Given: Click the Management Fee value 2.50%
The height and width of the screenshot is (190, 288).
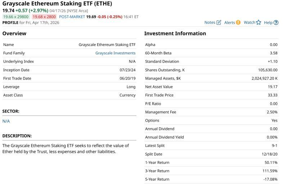Looking at the screenshot, I should click(272, 112).
